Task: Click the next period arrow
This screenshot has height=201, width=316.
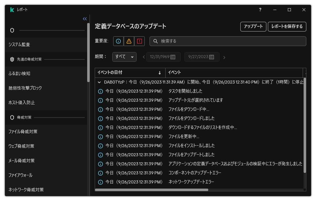Action: click(224, 57)
